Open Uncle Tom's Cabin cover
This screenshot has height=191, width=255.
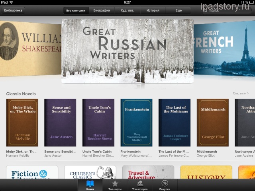98,123
